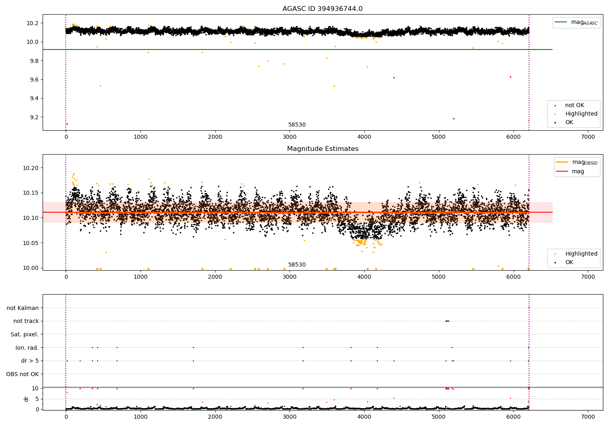Click the green mag AGASC legend line

click(x=561, y=22)
